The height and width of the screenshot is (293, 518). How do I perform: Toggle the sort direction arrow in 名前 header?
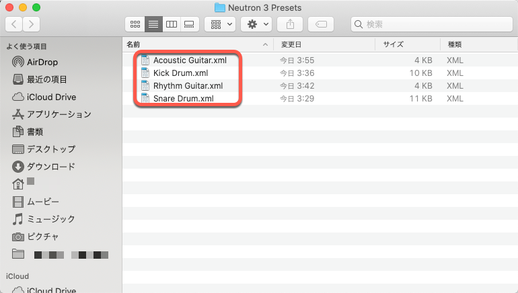[265, 44]
